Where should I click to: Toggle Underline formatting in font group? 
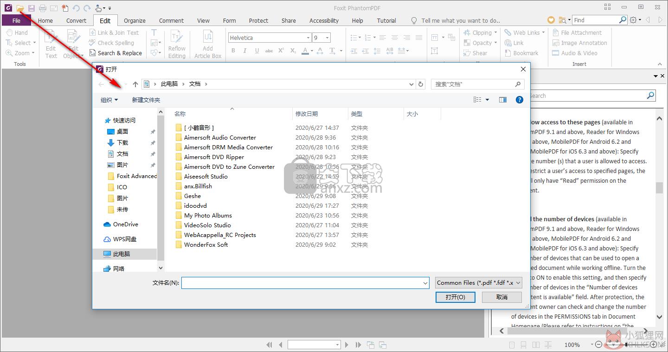[257, 51]
